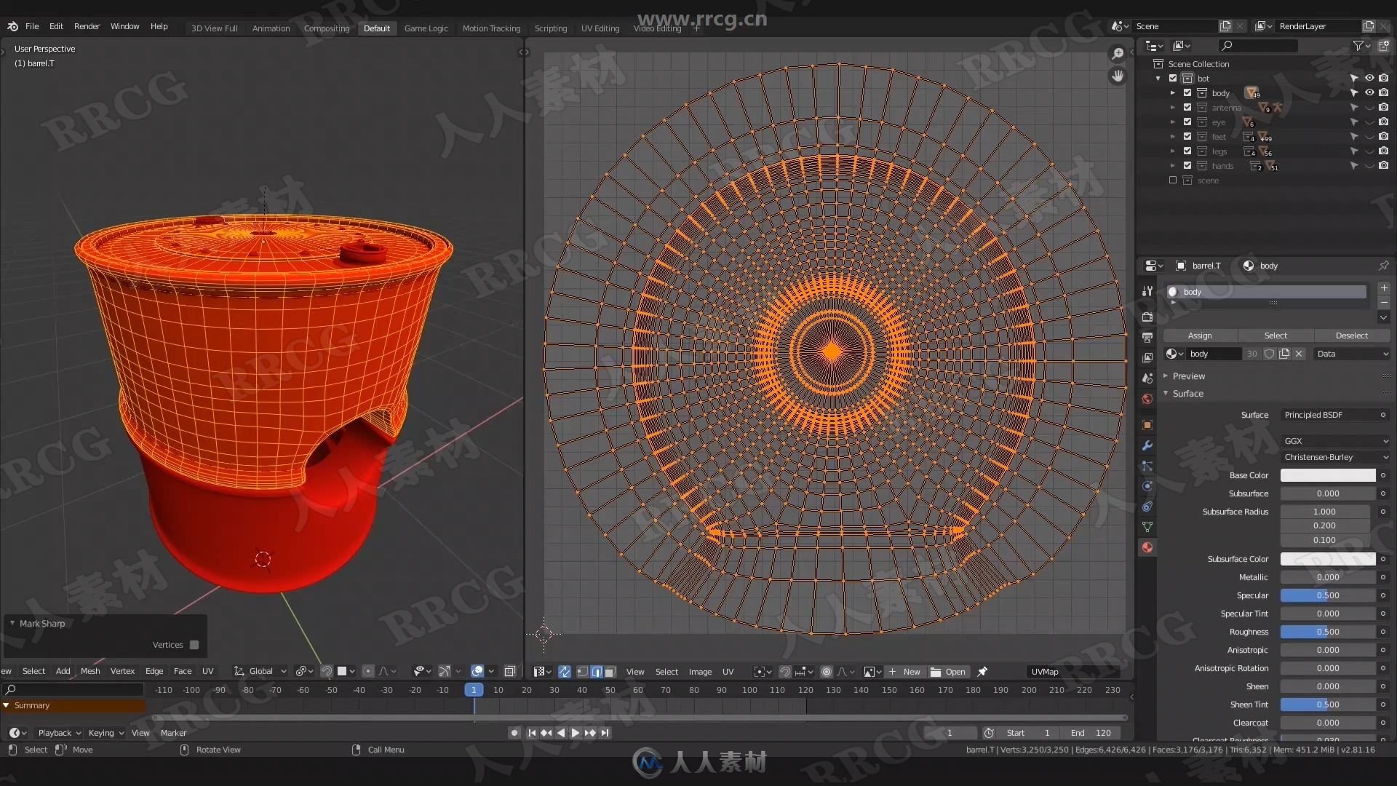
Task: Toggle visibility of body layer
Action: [x=1369, y=92]
